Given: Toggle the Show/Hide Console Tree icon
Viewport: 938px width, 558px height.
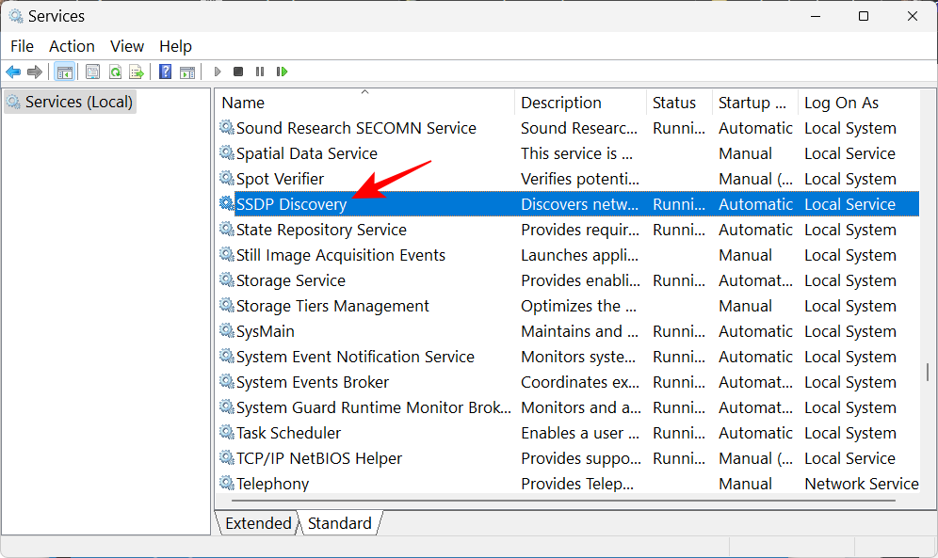Looking at the screenshot, I should point(64,72).
